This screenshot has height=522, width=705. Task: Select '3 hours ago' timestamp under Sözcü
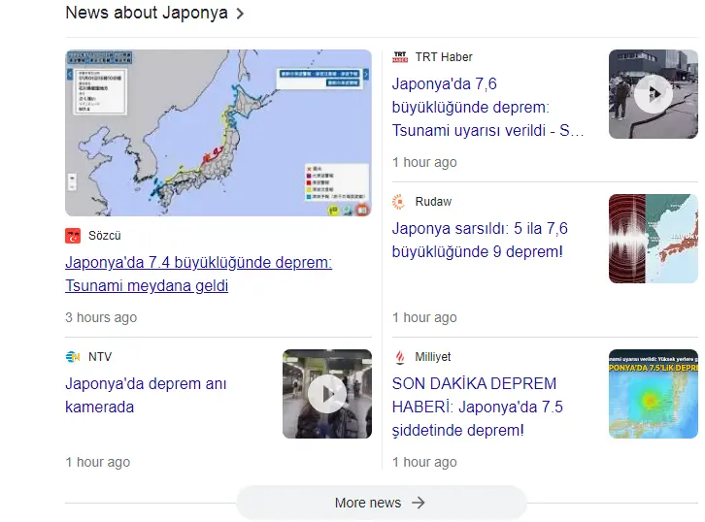tap(101, 317)
